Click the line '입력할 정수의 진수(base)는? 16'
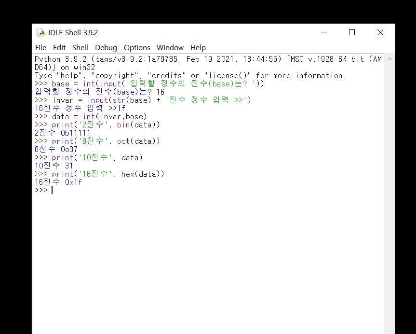The height and width of the screenshot is (334, 416). point(100,92)
